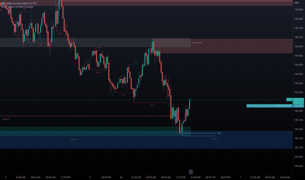Screen dimensions: 305x180
Task: Click the first 09:00 PM time axis label
Action: 106,177
